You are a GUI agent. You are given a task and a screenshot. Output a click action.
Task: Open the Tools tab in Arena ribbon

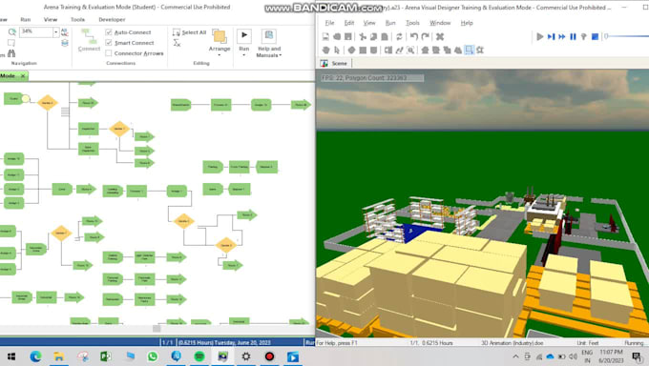(x=77, y=19)
